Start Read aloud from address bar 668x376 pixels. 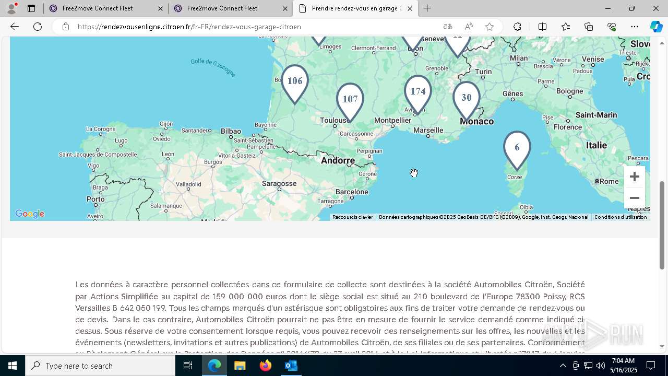(x=469, y=27)
